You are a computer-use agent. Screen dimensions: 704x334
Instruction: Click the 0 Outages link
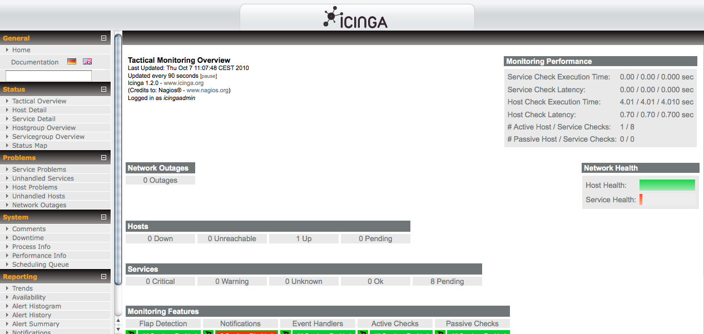pos(160,180)
